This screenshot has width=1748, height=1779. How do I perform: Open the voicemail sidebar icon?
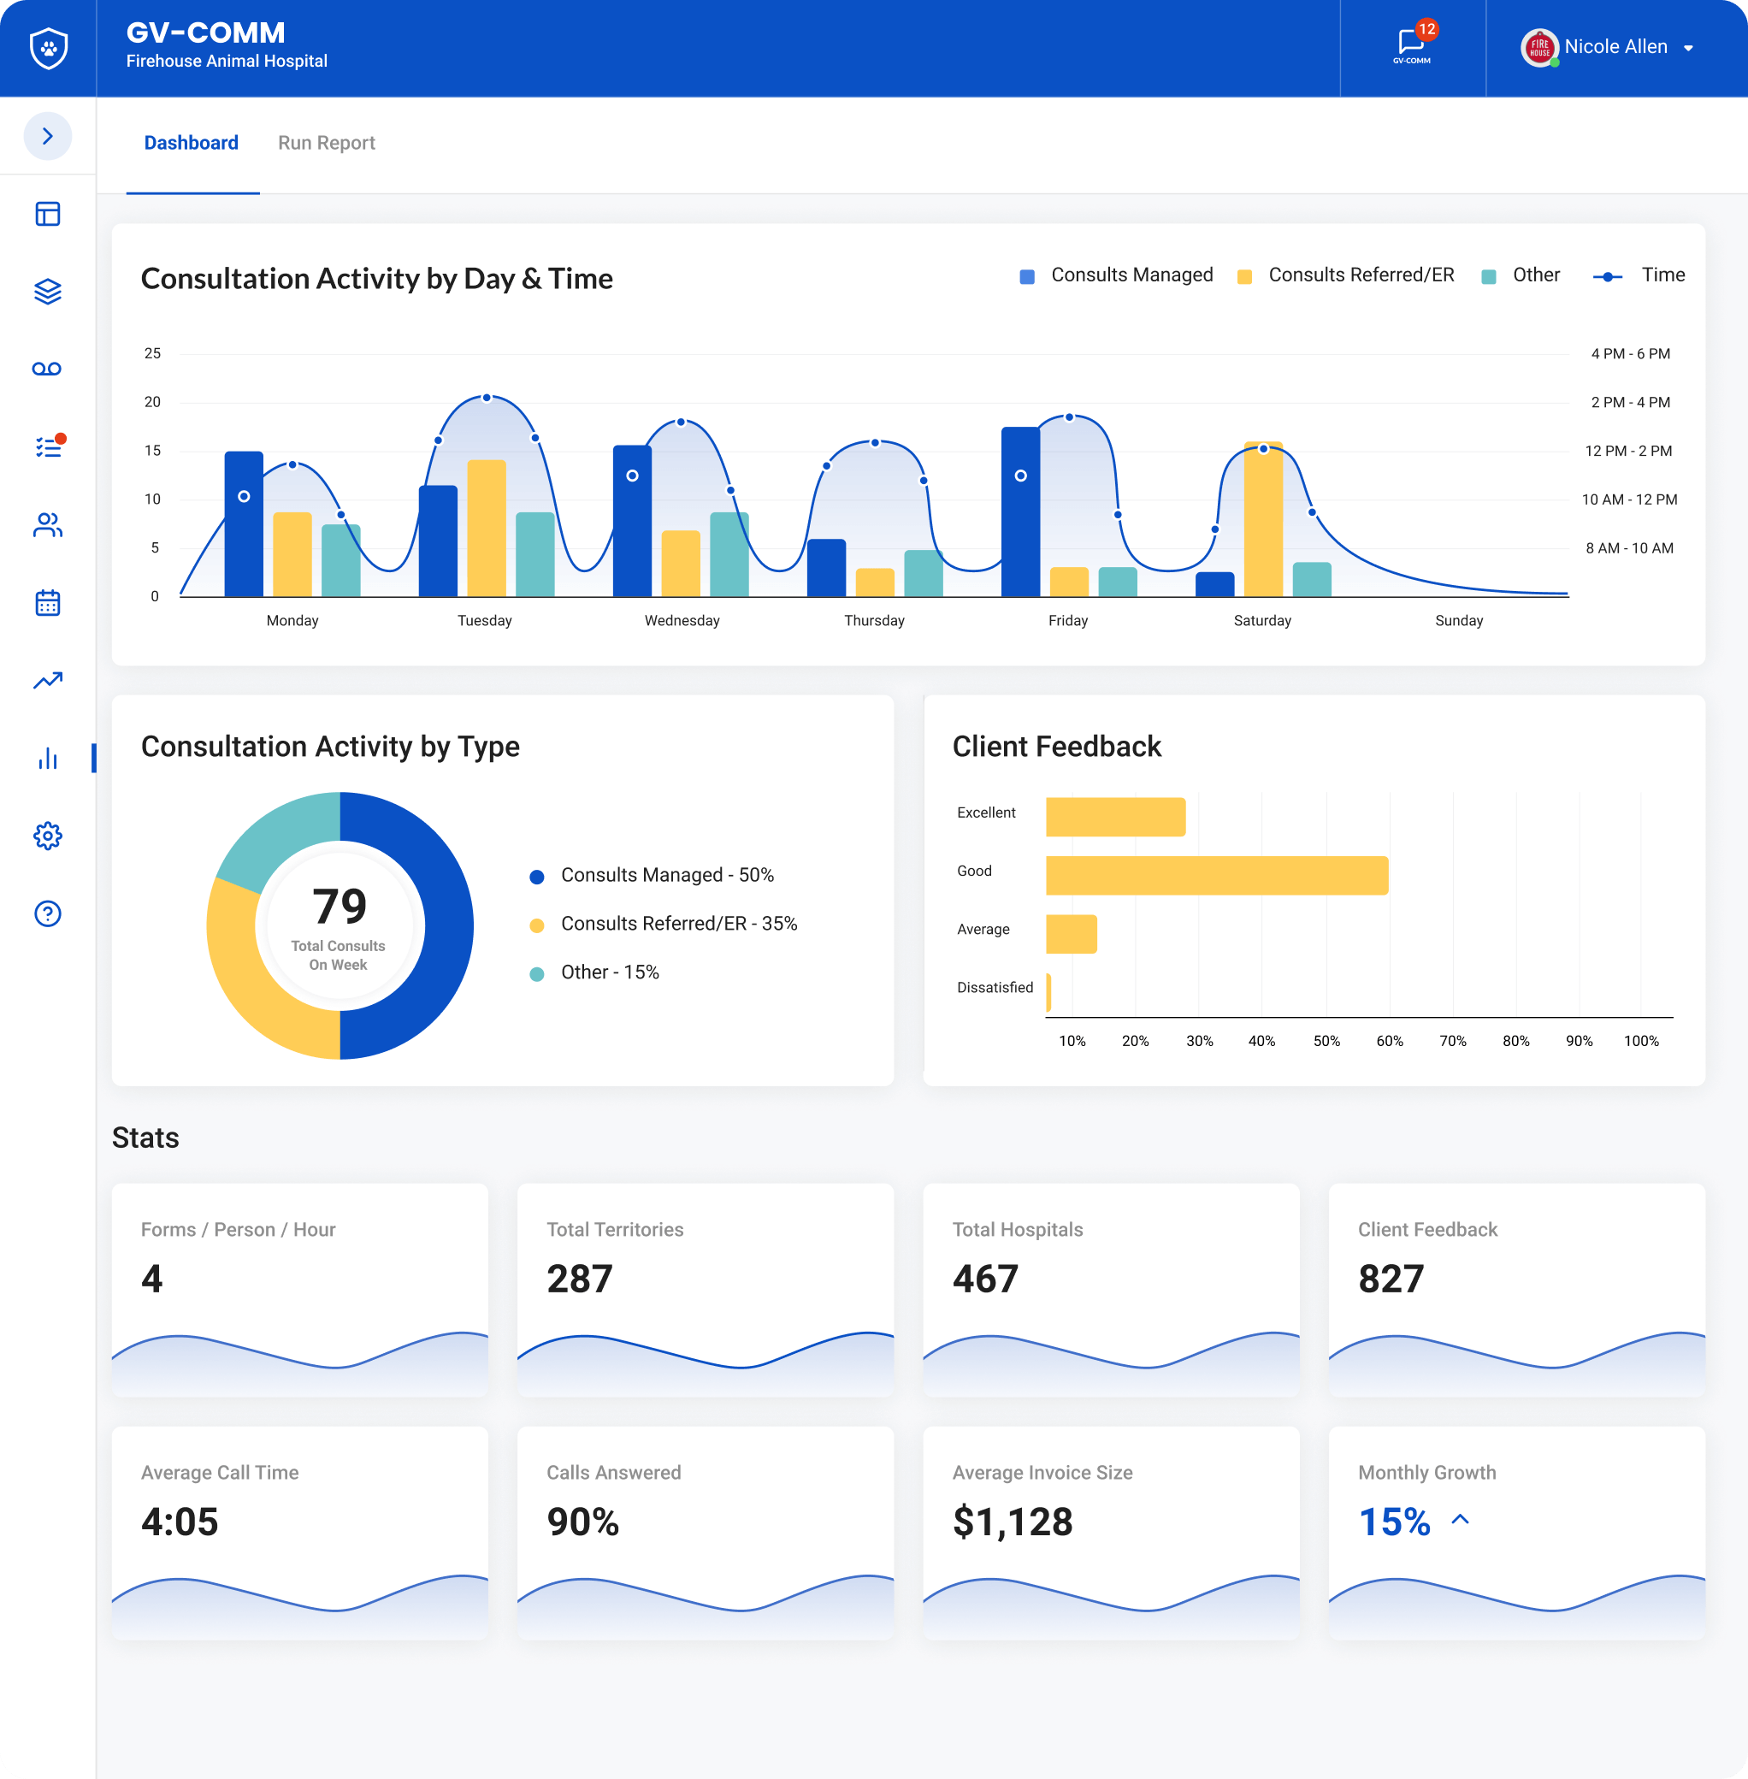tap(47, 369)
